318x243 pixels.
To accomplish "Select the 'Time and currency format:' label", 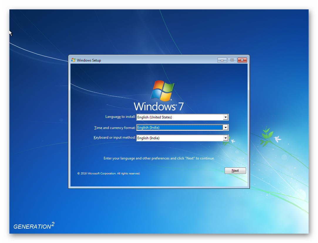I will [114, 128].
